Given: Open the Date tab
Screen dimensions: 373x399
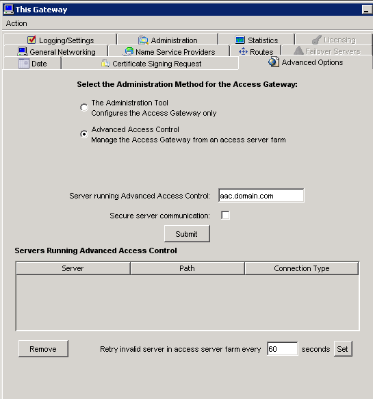Looking at the screenshot, I should coord(32,64).
